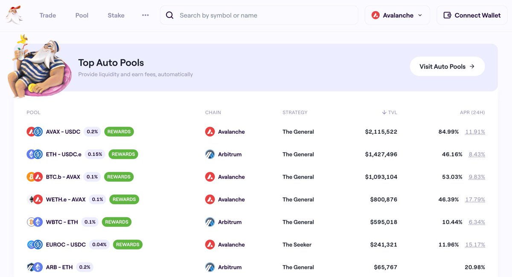The image size is (512, 277).
Task: Click the 6.34% underlined rewards APR
Action: pyautogui.click(x=477, y=222)
